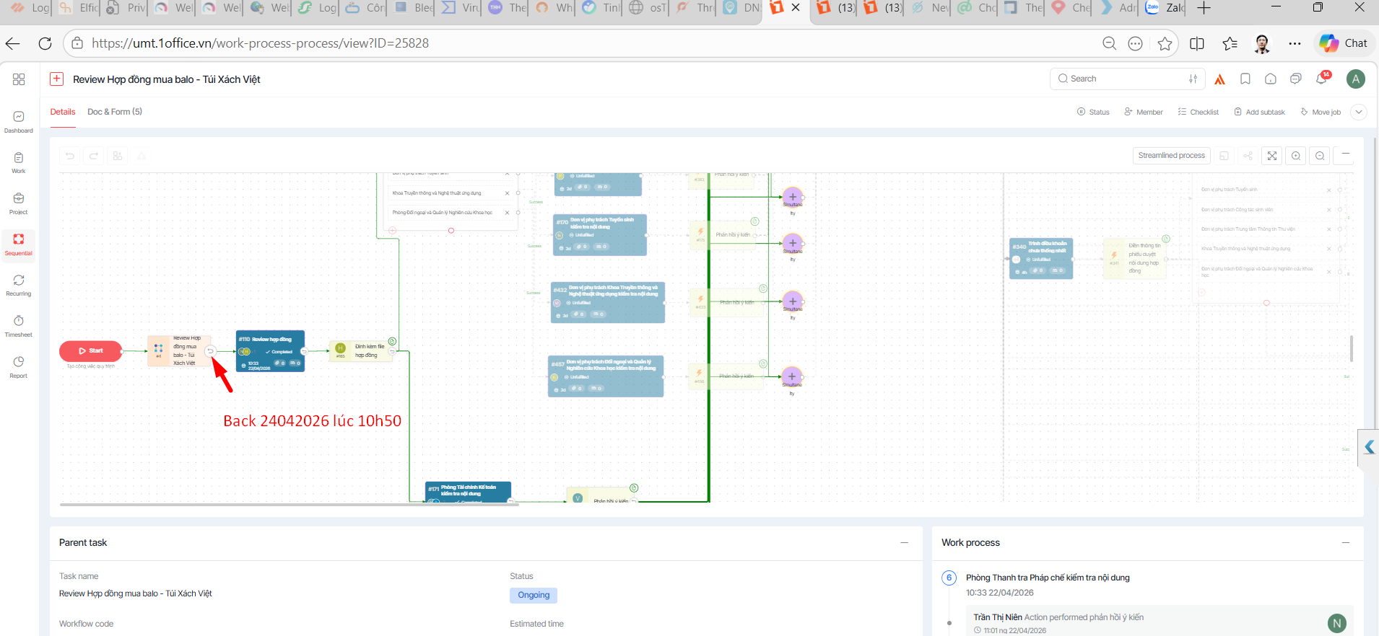This screenshot has width=1379, height=636.
Task: Click fit-to-screen expand canvas icon
Action: tap(1272, 156)
